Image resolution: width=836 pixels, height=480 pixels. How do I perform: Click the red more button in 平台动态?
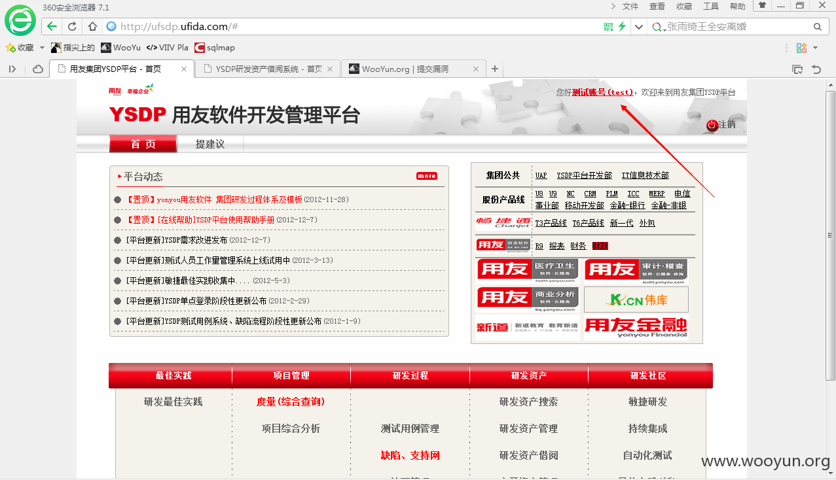(x=427, y=176)
